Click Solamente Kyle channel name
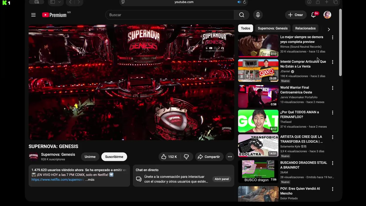The height and width of the screenshot is (206, 366). coord(293,146)
